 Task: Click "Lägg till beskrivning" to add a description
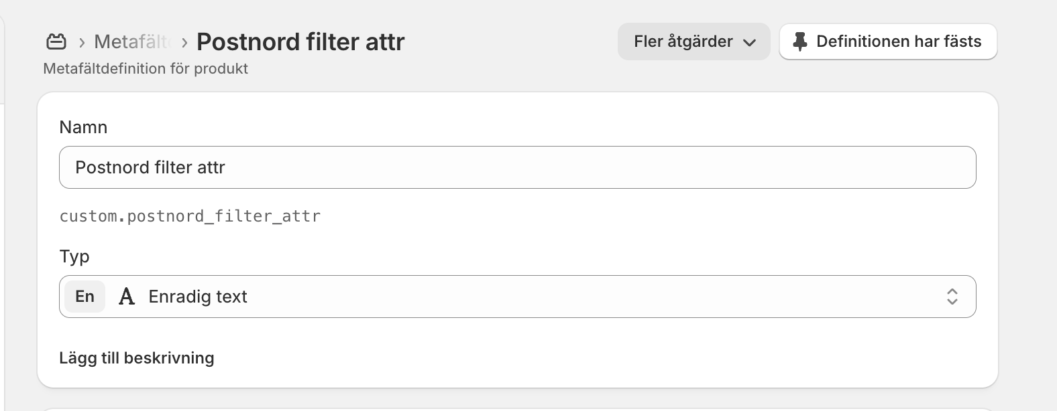[x=137, y=358]
